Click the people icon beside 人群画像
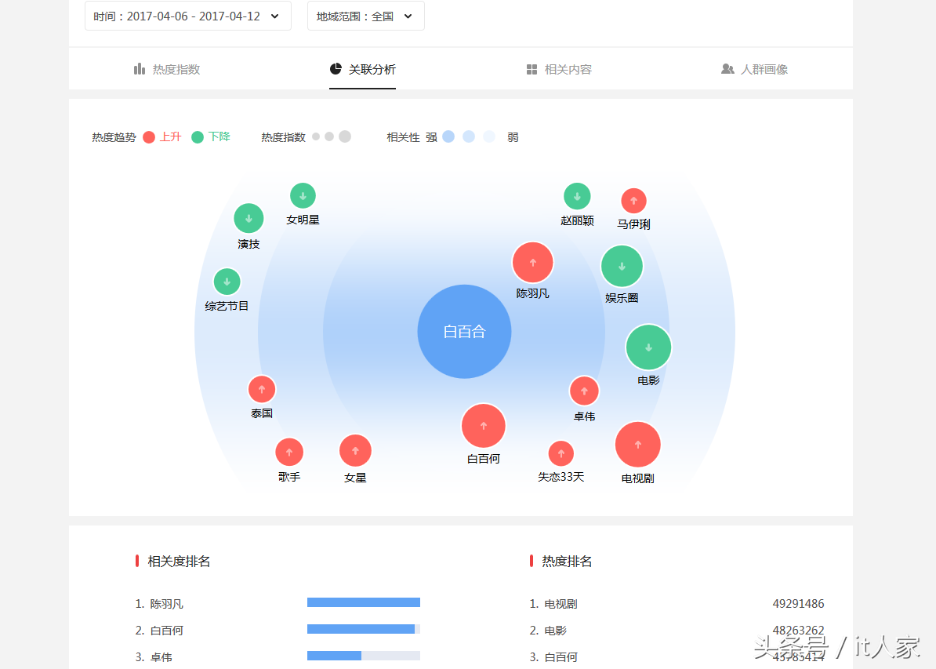The height and width of the screenshot is (669, 936). (x=726, y=69)
